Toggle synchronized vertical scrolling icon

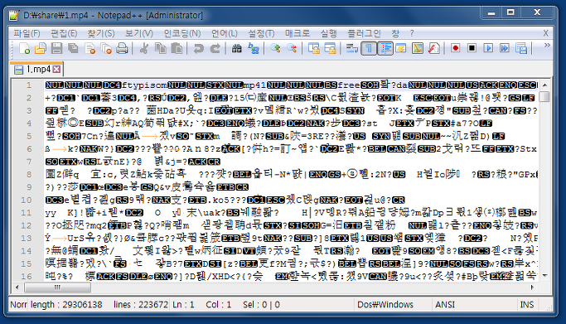pos(314,48)
